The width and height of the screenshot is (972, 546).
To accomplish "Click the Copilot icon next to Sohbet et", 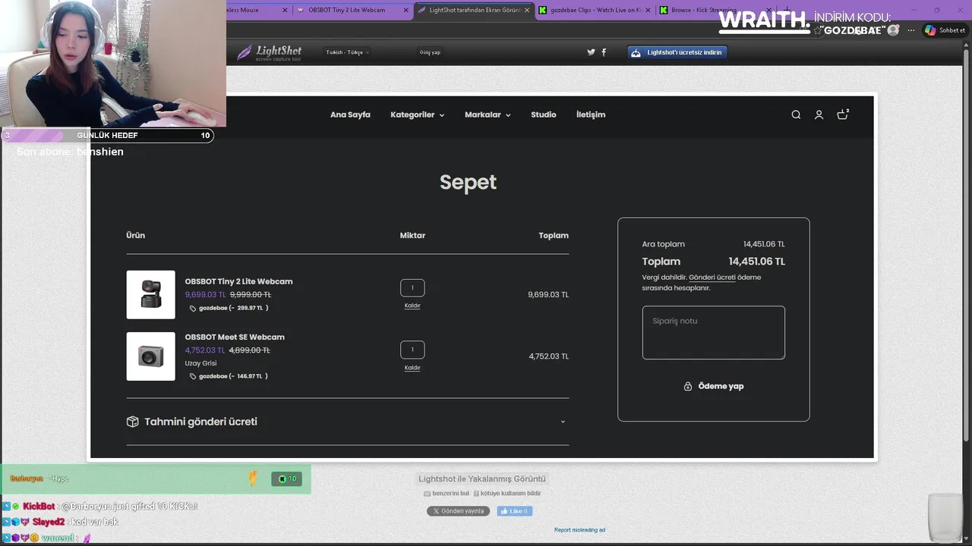I will pos(930,30).
